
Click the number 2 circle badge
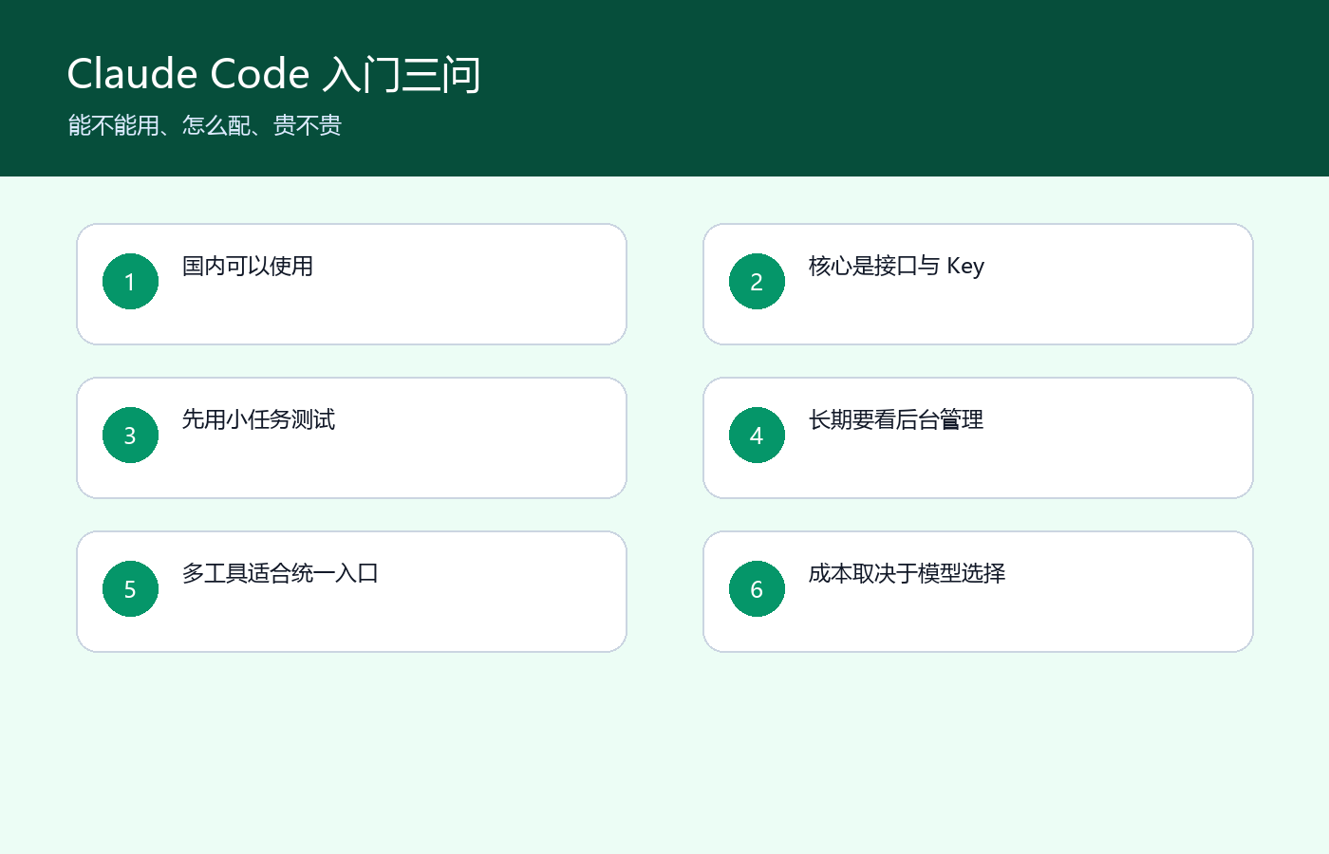click(x=757, y=281)
